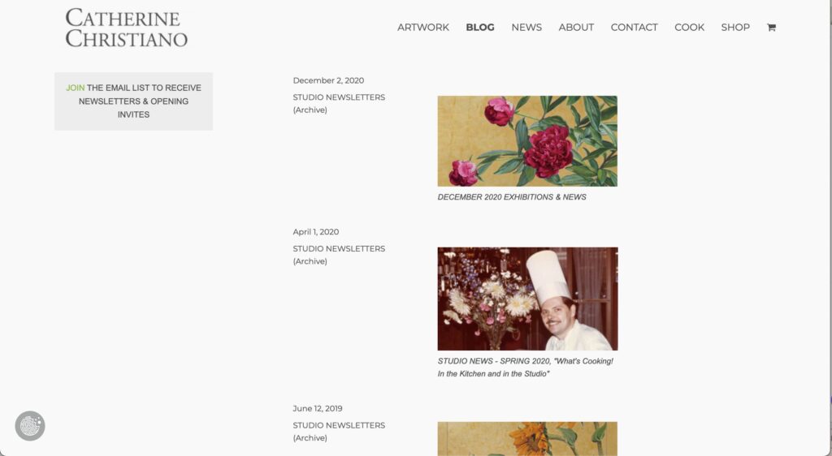Screen dimensions: 832x456
Task: Select the BLOG navigation item
Action: (479, 28)
